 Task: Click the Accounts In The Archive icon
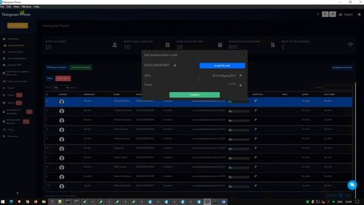273,44
